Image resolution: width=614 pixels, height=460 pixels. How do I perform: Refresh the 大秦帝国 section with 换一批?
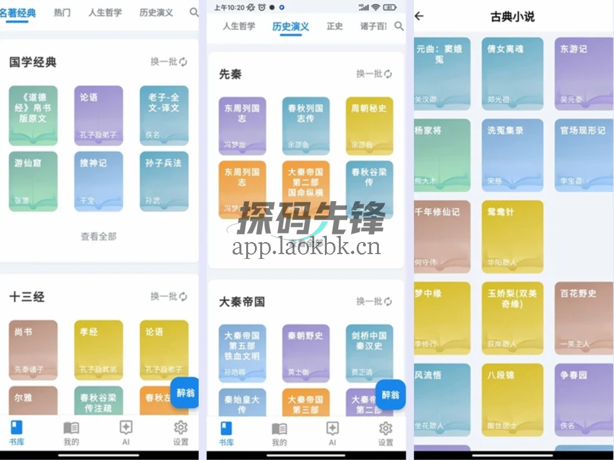coord(374,301)
